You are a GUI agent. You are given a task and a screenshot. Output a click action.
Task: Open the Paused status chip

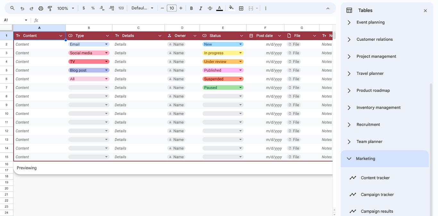click(x=223, y=88)
